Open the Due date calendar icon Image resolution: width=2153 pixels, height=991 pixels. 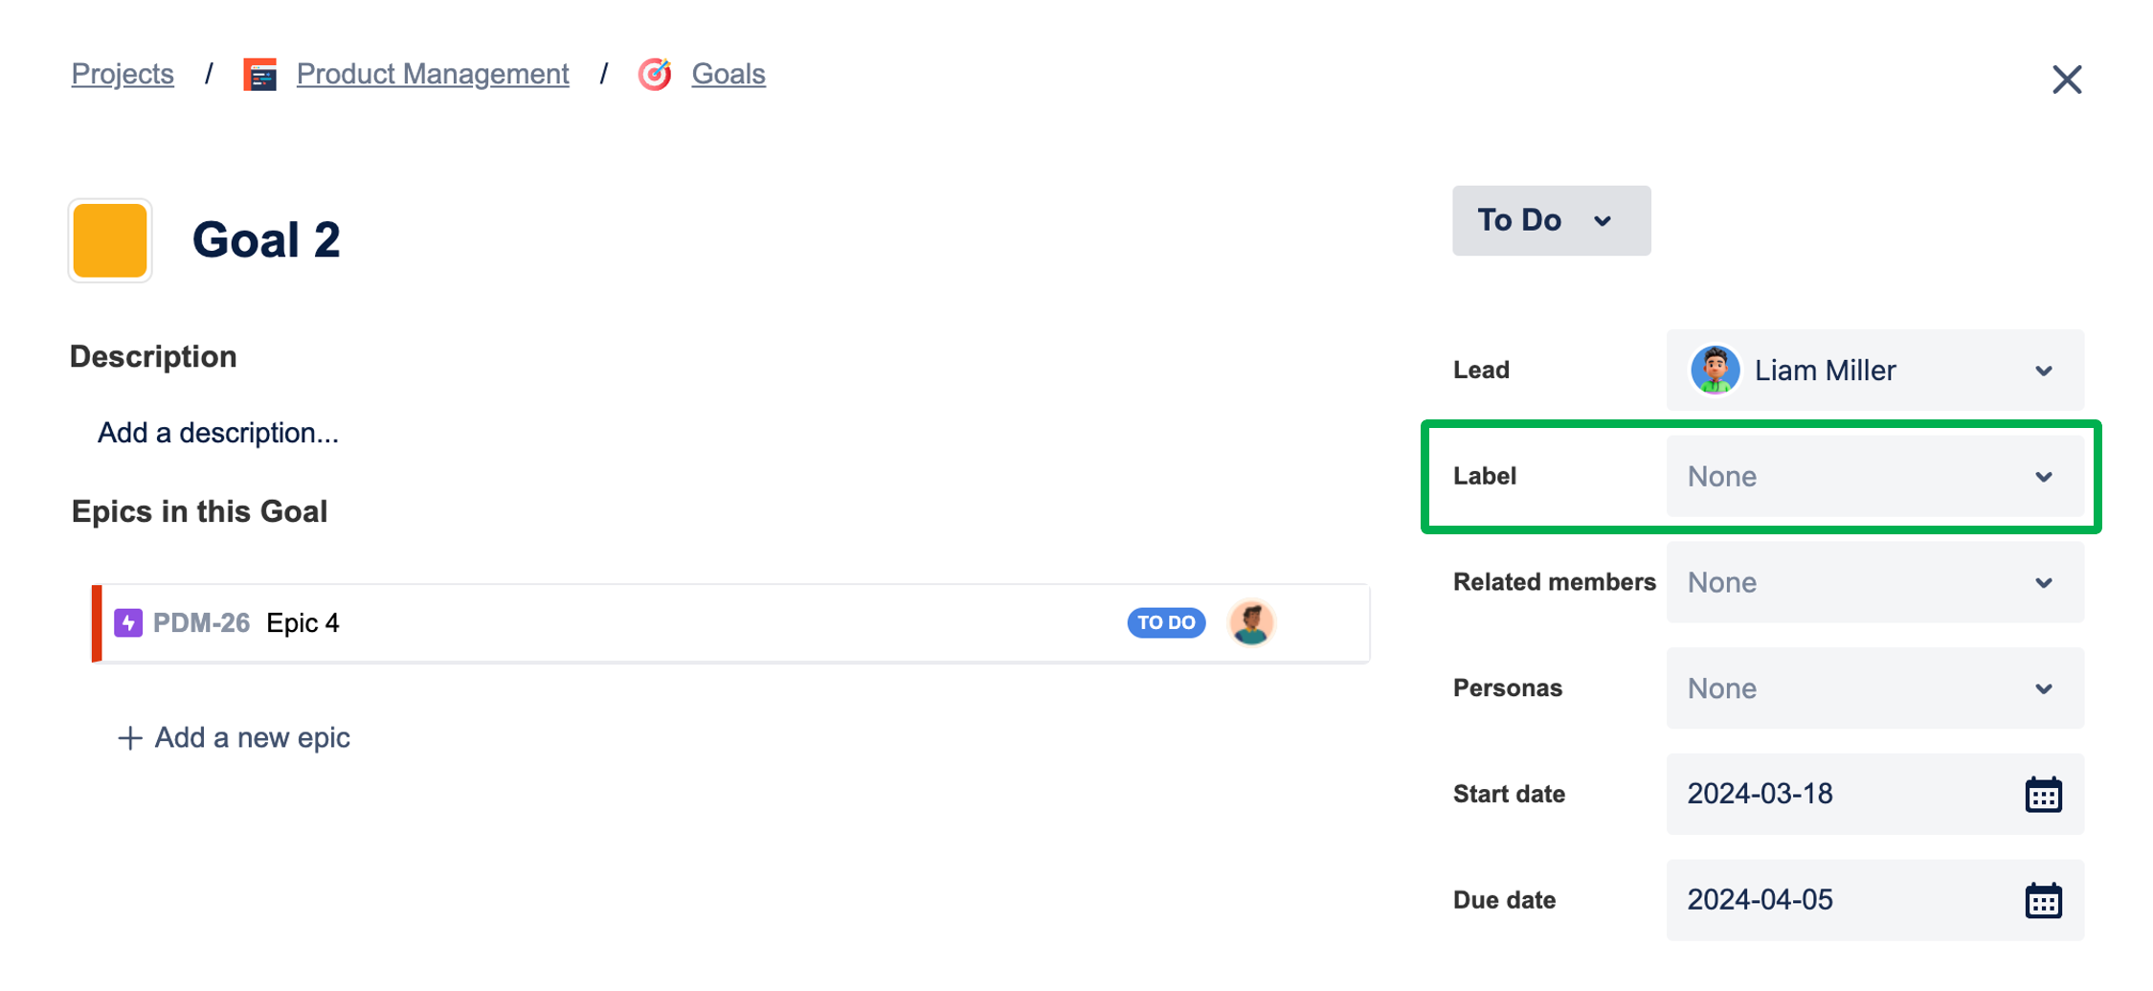click(x=2043, y=901)
